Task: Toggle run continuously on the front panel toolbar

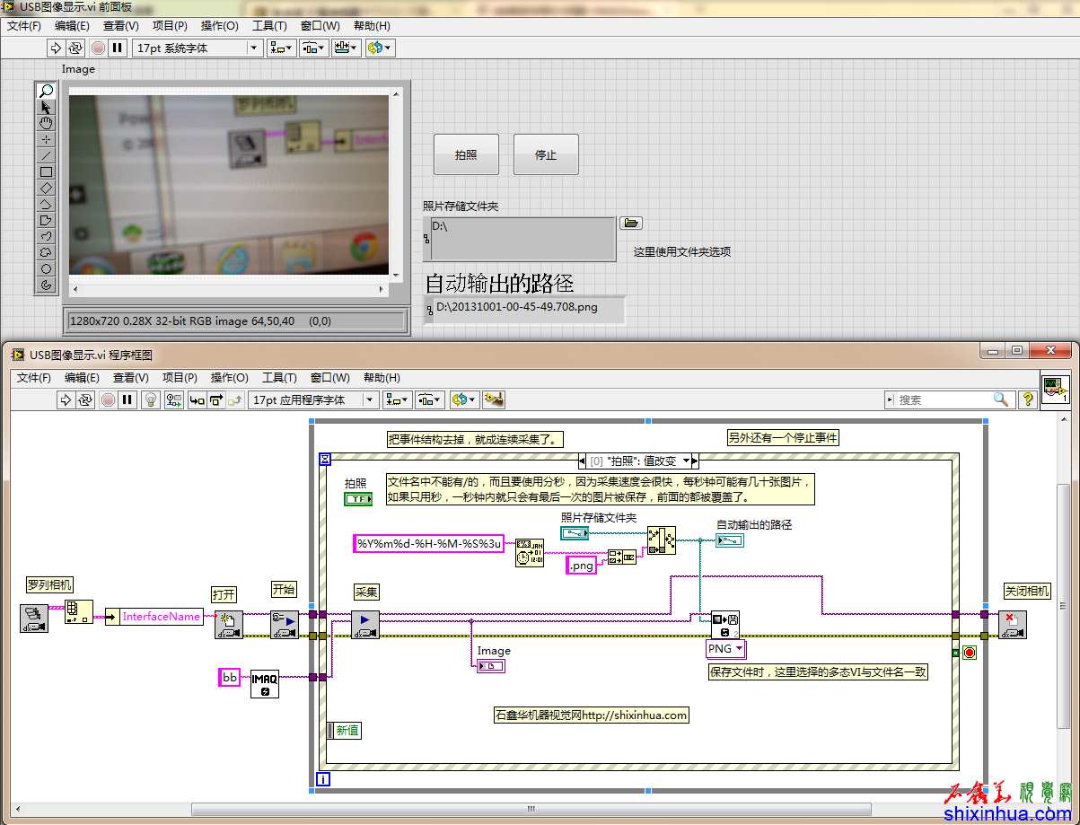Action: (75, 48)
